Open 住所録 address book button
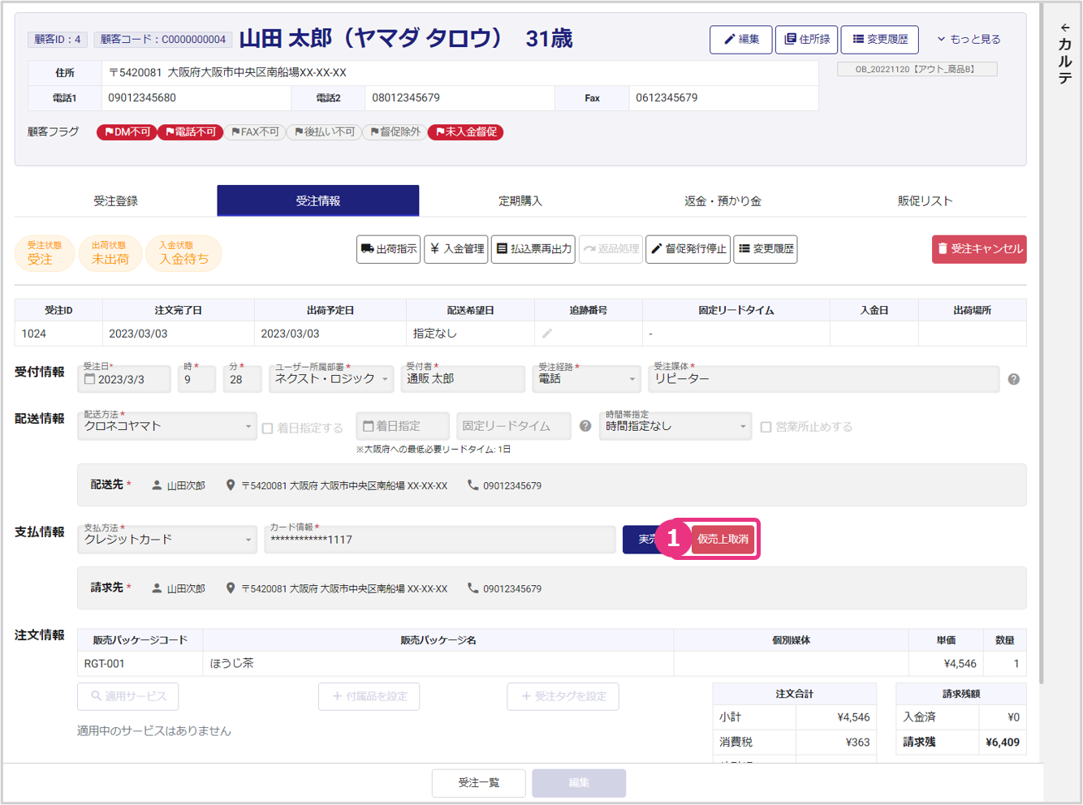1083x805 pixels. [x=806, y=39]
